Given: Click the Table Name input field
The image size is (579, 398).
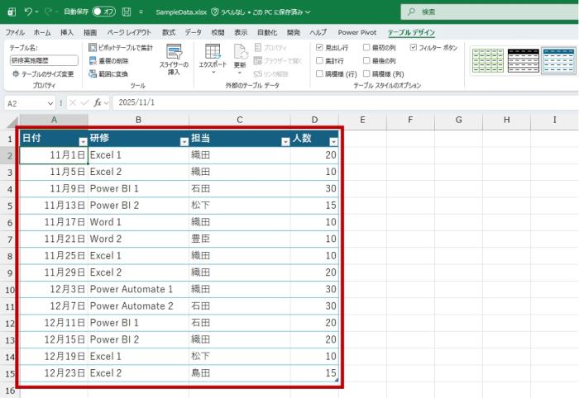Looking at the screenshot, I should [43, 60].
